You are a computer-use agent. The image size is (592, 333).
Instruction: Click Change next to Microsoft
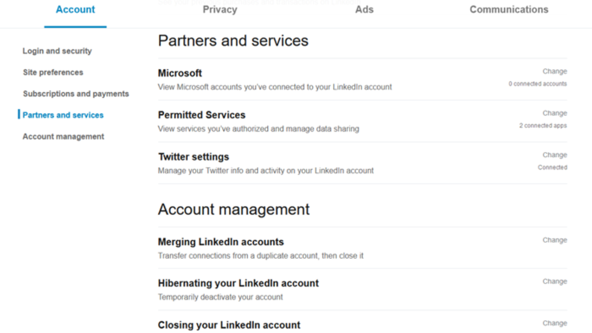tap(555, 72)
